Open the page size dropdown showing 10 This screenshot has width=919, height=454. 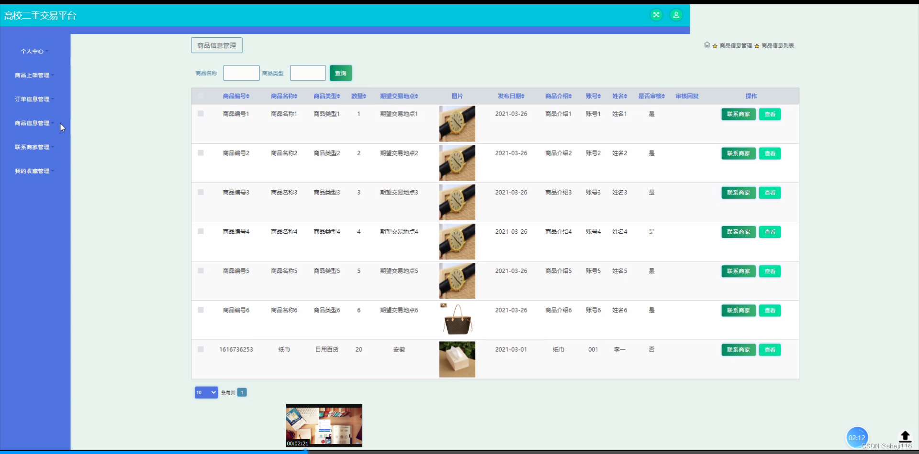click(206, 392)
